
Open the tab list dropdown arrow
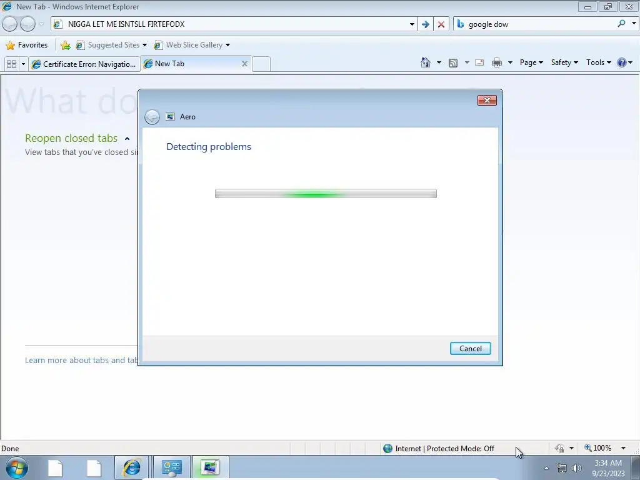pos(23,64)
